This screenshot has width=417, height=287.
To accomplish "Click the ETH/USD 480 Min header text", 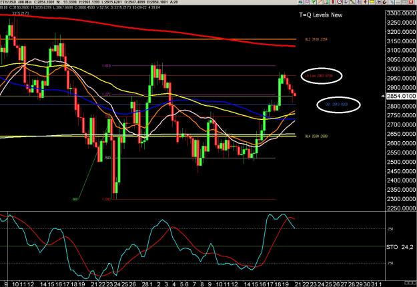I will pos(16,2).
